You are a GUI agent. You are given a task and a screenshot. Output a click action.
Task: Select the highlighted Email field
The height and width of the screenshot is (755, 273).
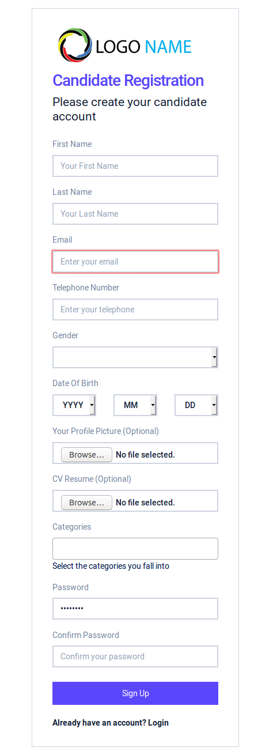135,262
